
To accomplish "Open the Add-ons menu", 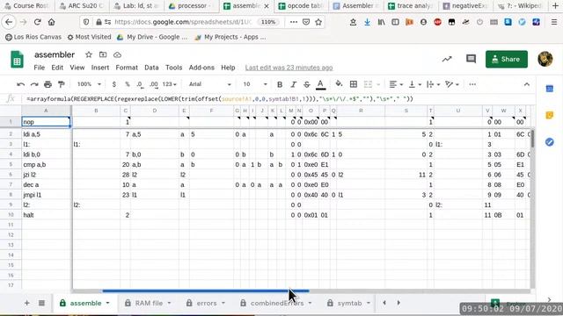I will click(x=201, y=68).
